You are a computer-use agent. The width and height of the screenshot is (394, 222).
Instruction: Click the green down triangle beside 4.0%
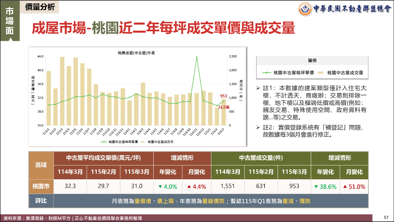pyautogui.click(x=160, y=187)
